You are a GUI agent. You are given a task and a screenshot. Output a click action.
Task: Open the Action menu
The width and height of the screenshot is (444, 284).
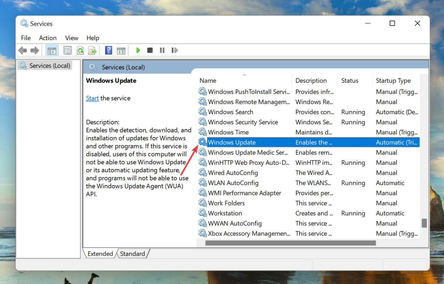pyautogui.click(x=48, y=38)
